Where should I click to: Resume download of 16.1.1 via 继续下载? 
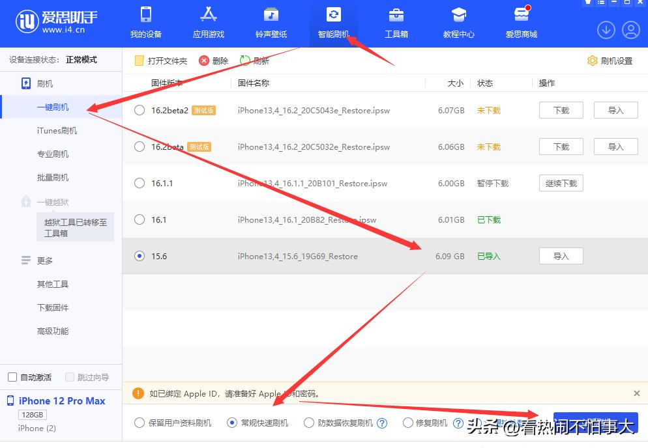tap(561, 183)
